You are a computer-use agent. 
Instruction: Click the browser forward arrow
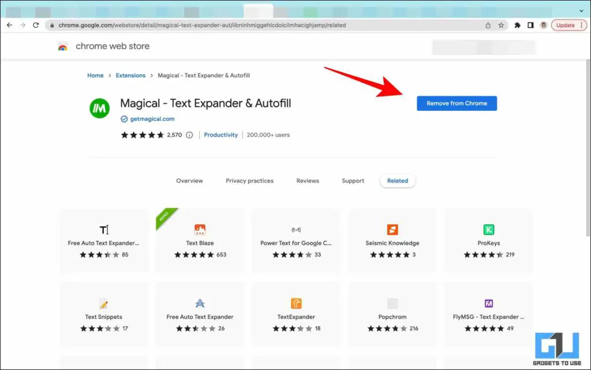tap(23, 25)
